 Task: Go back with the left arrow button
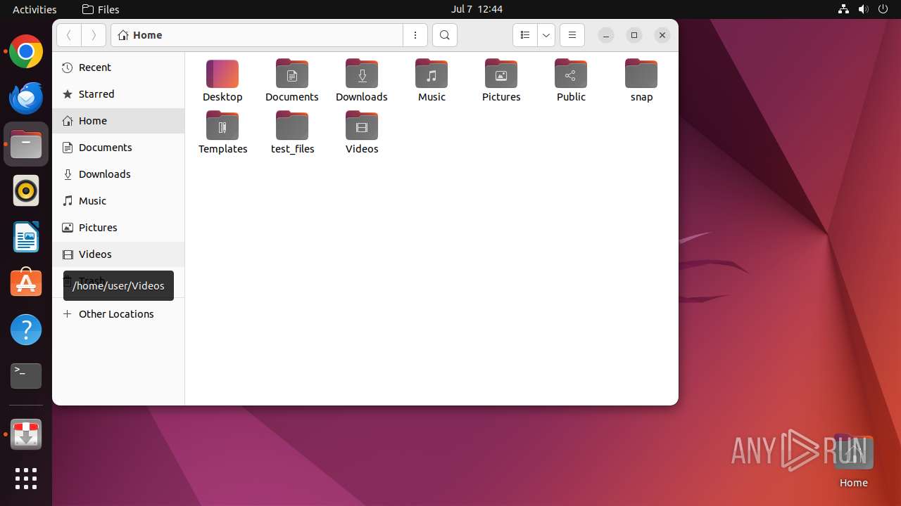pos(69,35)
